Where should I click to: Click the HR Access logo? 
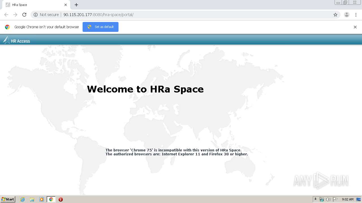coord(16,40)
